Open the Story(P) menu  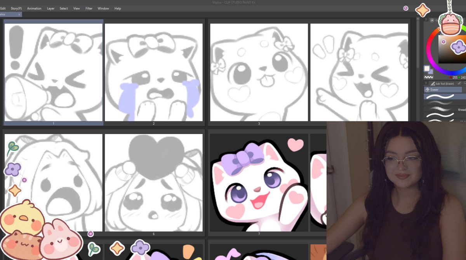point(16,8)
